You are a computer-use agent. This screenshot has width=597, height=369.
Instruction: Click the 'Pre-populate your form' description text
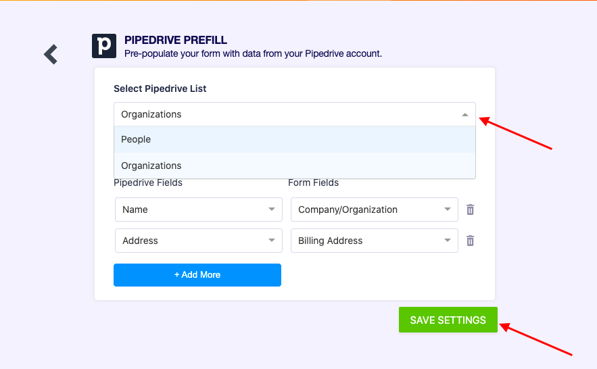point(253,53)
